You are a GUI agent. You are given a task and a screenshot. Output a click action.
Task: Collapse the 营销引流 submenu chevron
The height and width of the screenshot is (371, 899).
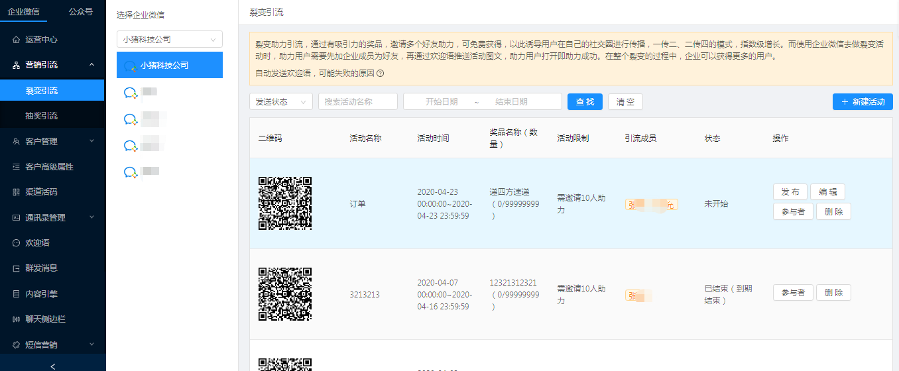click(91, 65)
